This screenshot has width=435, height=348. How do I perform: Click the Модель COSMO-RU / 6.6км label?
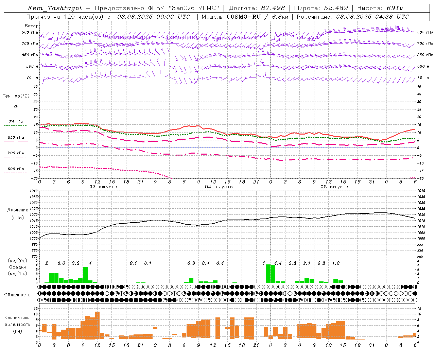click(245, 17)
